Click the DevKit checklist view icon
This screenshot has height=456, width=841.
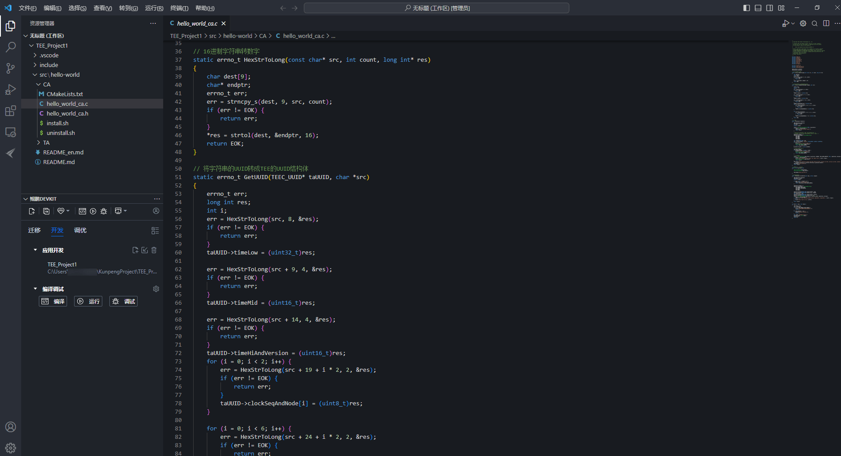[x=155, y=231]
